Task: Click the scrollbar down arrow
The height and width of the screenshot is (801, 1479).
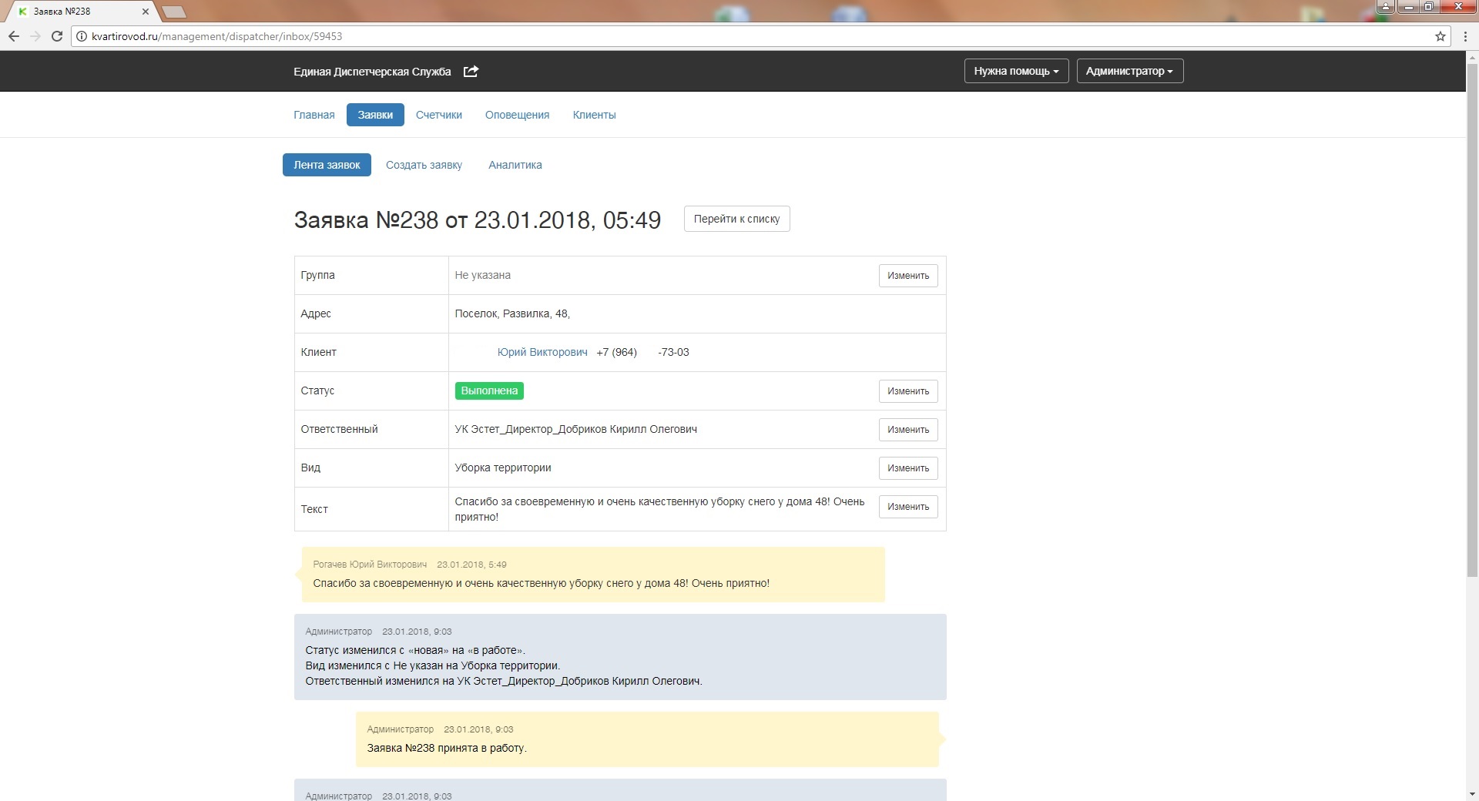Action: 1472,794
